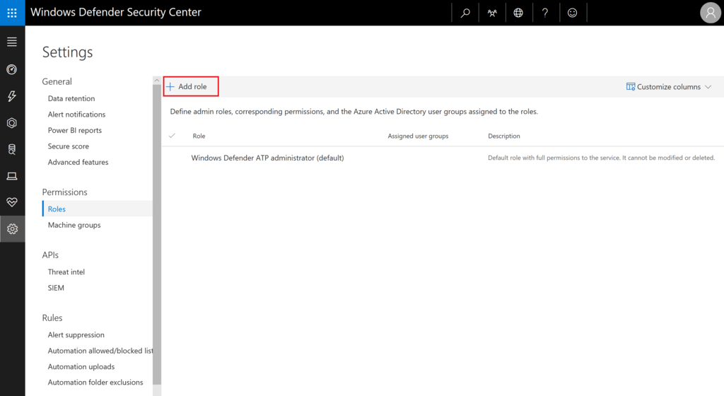Open Automation allowed/blocked lists
Screen dimensions: 724x396
[x=100, y=351]
